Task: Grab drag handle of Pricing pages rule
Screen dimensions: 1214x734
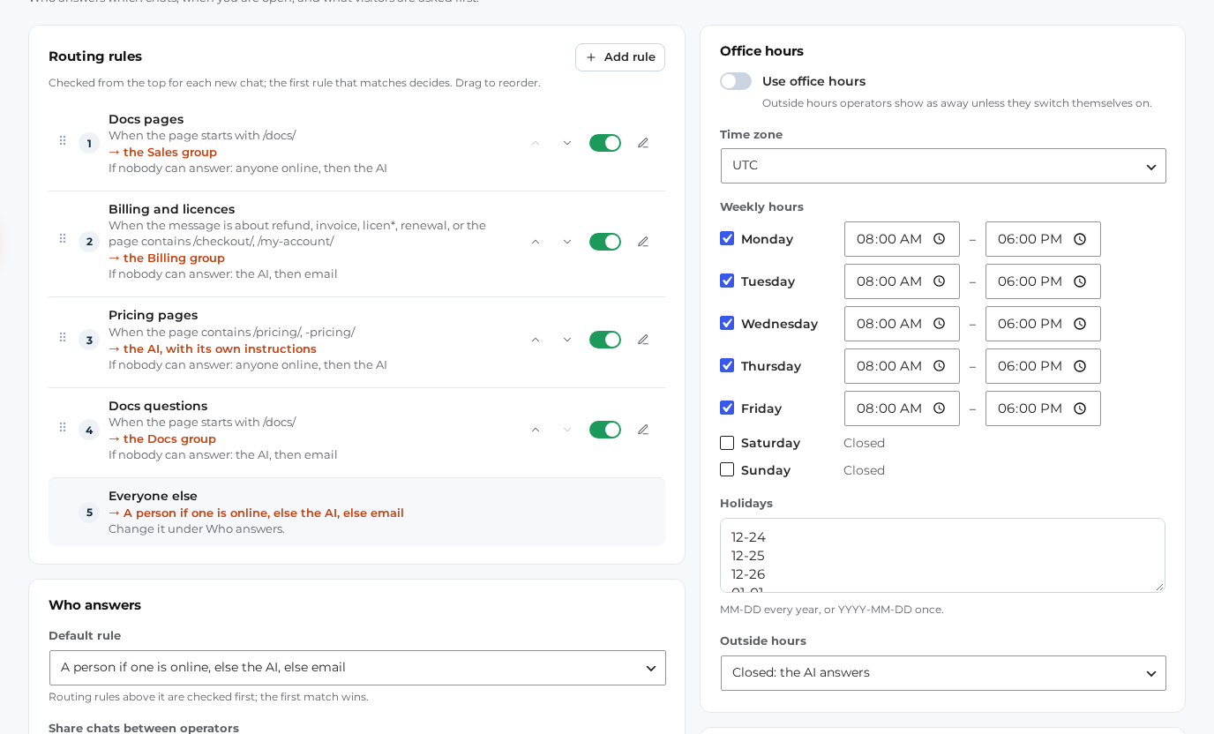Action: 63,338
